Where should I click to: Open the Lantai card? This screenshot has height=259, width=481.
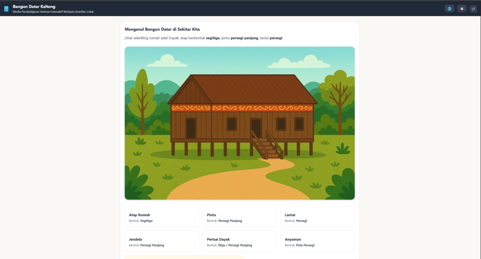(x=318, y=217)
